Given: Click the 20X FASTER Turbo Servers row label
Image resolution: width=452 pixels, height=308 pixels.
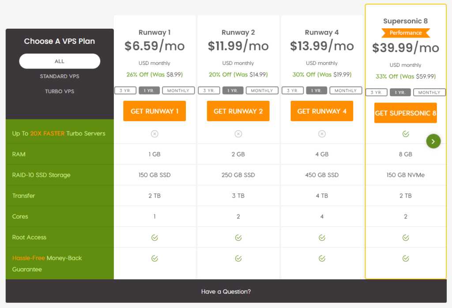Looking at the screenshot, I should [x=59, y=133].
